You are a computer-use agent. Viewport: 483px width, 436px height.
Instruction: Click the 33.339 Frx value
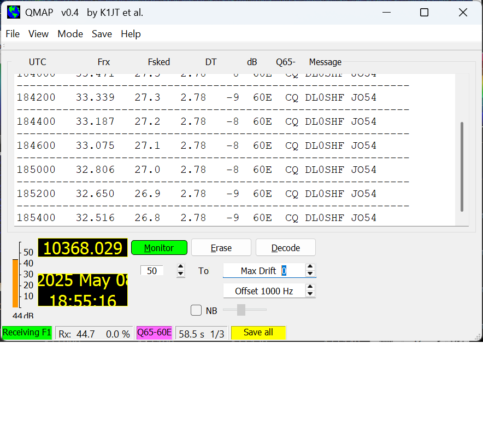pos(95,97)
